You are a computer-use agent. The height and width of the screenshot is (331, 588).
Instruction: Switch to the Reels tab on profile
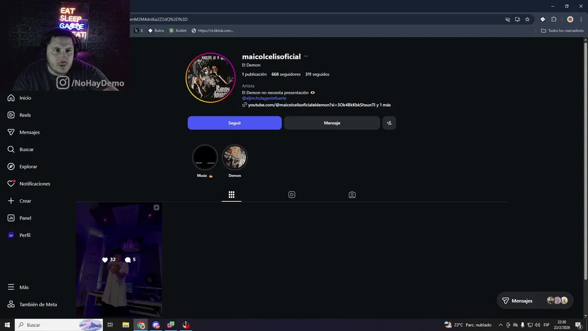pyautogui.click(x=292, y=194)
